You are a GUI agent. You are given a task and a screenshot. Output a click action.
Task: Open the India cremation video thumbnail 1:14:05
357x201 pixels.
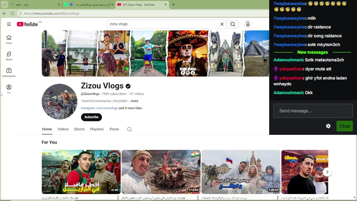click(x=161, y=172)
